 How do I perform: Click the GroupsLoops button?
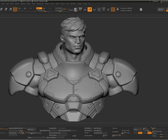coord(13,133)
